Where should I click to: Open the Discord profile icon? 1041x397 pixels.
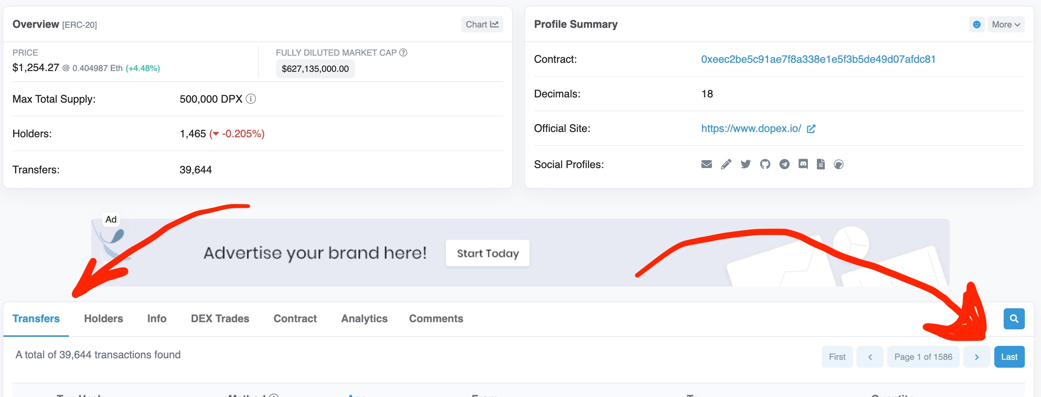[x=803, y=164]
